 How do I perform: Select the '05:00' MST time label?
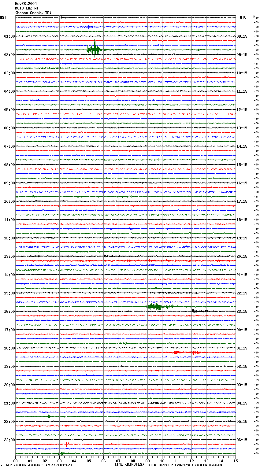pyautogui.click(x=9, y=110)
